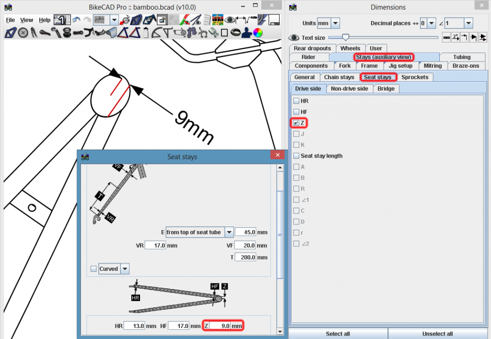Select the Non-drive side tab
Screen dimensions: 491x339
pos(350,89)
